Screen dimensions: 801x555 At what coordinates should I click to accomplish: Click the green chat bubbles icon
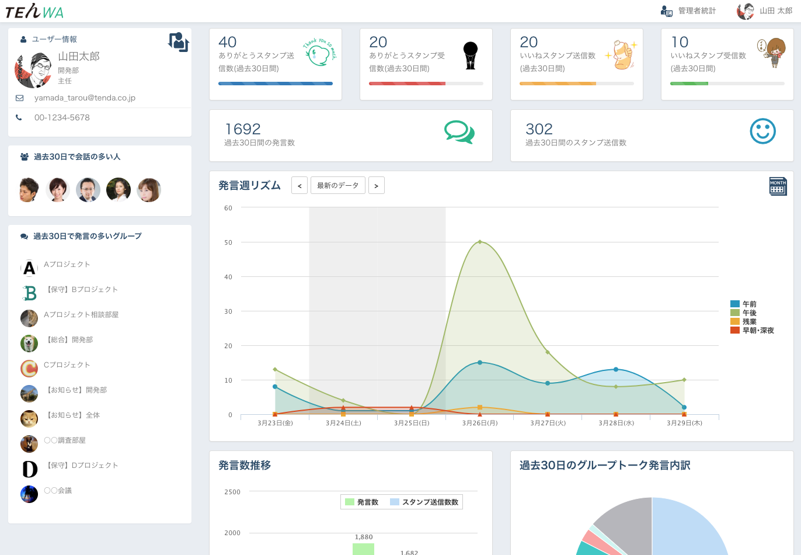pyautogui.click(x=459, y=132)
